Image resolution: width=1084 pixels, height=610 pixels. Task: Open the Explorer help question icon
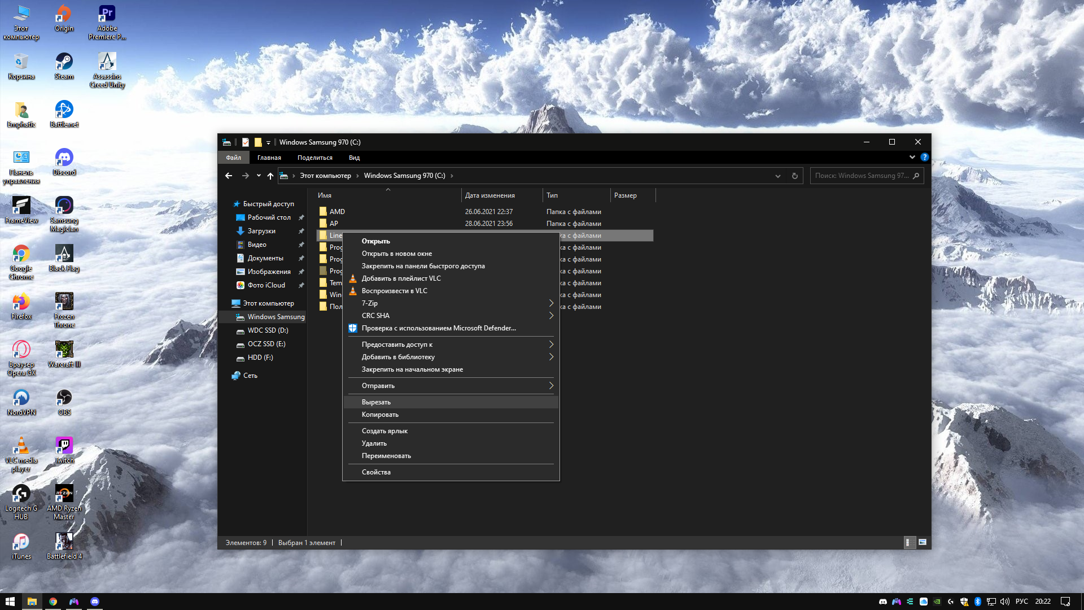point(924,157)
